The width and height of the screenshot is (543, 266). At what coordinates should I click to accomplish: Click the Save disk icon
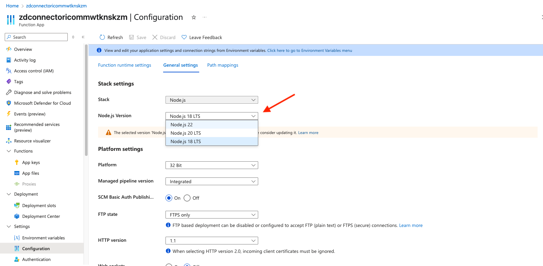(132, 37)
